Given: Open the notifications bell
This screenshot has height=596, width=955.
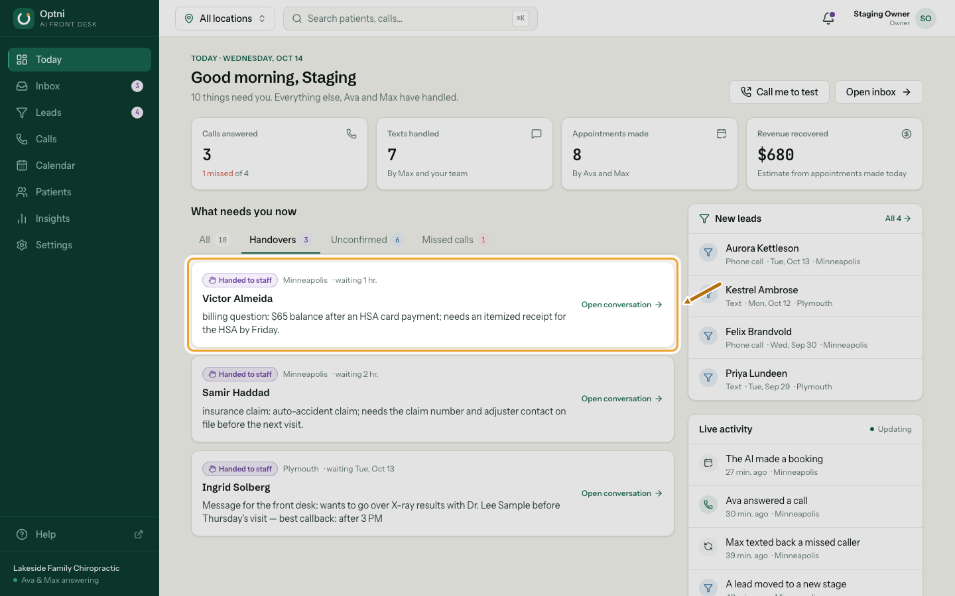Looking at the screenshot, I should pyautogui.click(x=828, y=19).
